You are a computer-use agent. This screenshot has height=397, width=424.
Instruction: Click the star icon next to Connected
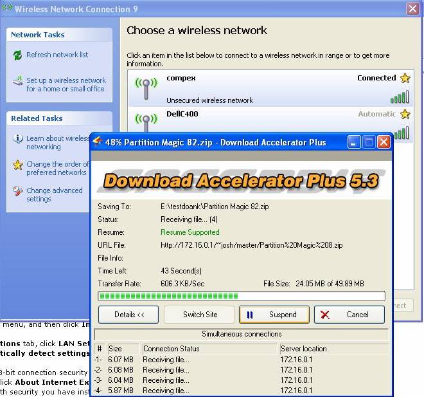[405, 78]
